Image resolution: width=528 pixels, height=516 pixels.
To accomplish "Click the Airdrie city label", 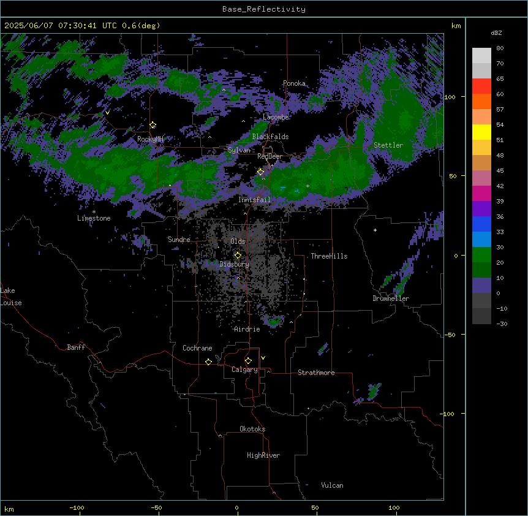I will pyautogui.click(x=247, y=329).
